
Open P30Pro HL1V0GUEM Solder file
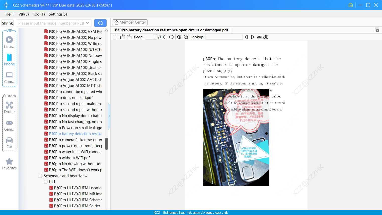click(x=78, y=206)
